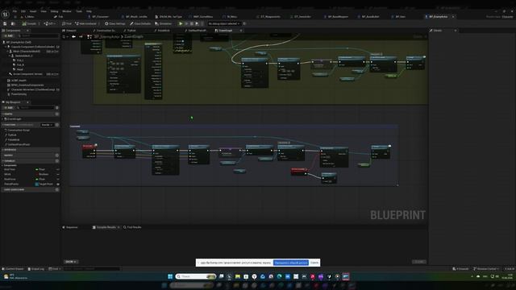Click the Add button in Components panel
The height and width of the screenshot is (290, 516).
9,35
